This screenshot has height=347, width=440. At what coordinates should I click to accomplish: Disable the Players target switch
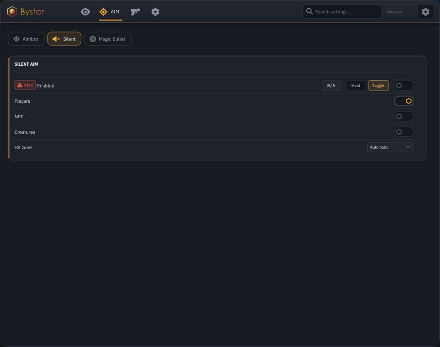point(403,101)
